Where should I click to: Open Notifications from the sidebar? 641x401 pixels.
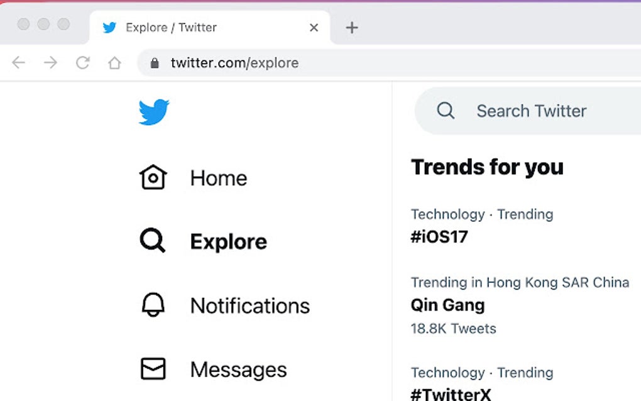pos(249,305)
